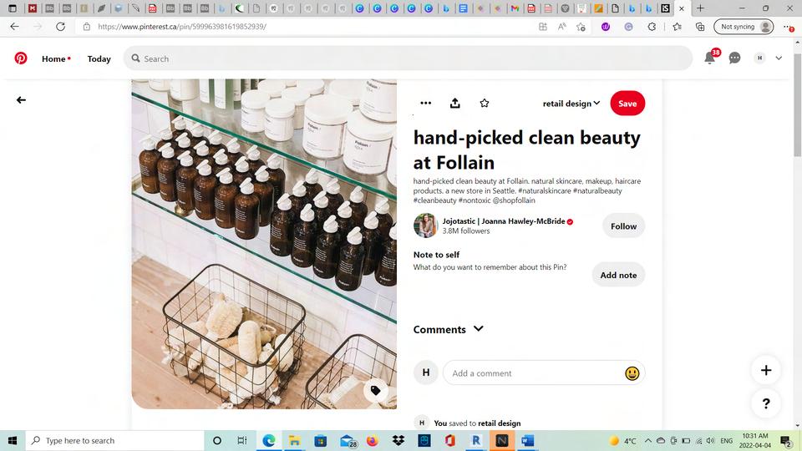Open File Explorer from taskbar
The height and width of the screenshot is (451, 802).
(x=295, y=440)
